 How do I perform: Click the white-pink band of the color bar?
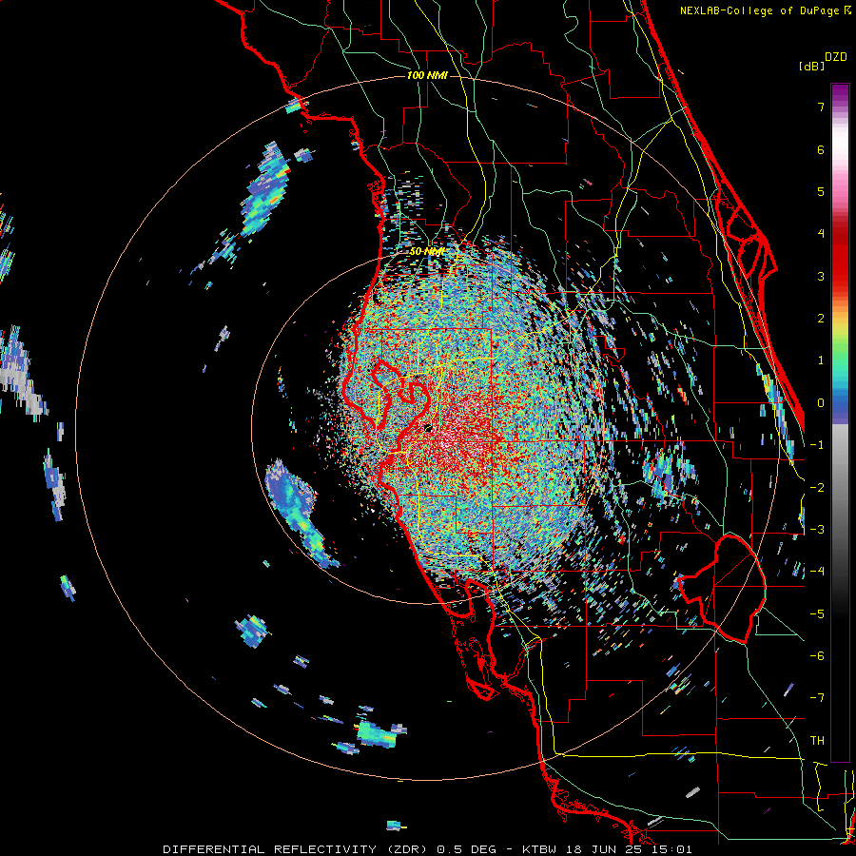coord(840,150)
